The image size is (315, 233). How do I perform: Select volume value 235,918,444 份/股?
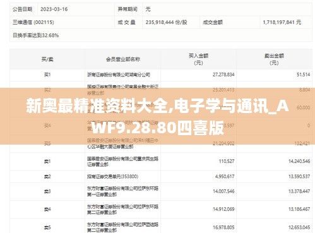click(166, 22)
